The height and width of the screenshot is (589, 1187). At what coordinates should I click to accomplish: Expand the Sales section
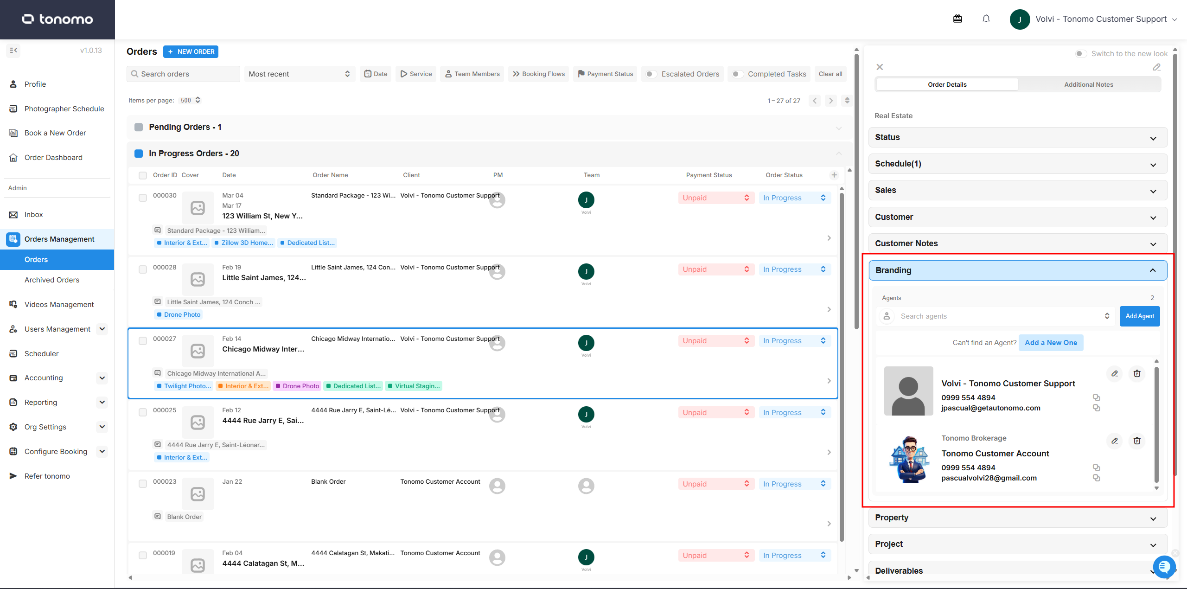point(1018,190)
